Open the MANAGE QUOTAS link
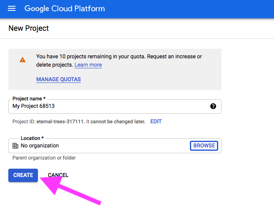Viewport: 274px width, 207px height. (59, 80)
